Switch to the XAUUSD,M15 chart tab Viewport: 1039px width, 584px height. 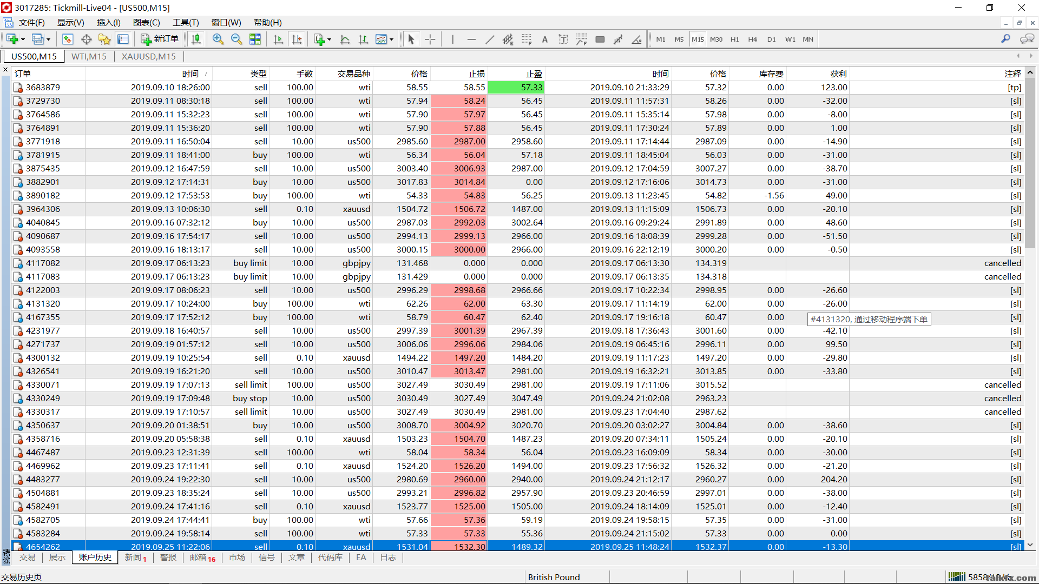point(149,56)
